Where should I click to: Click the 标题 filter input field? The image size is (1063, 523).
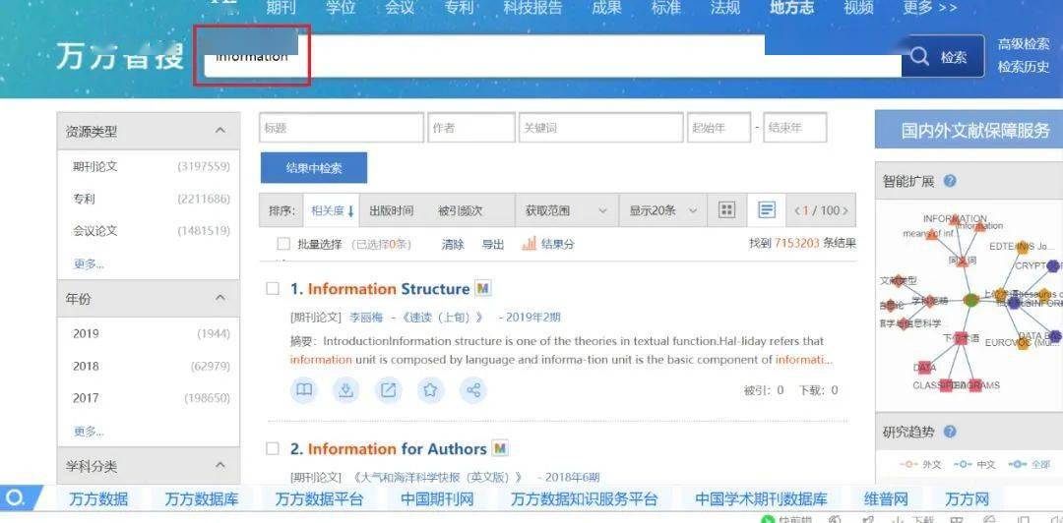342,128
